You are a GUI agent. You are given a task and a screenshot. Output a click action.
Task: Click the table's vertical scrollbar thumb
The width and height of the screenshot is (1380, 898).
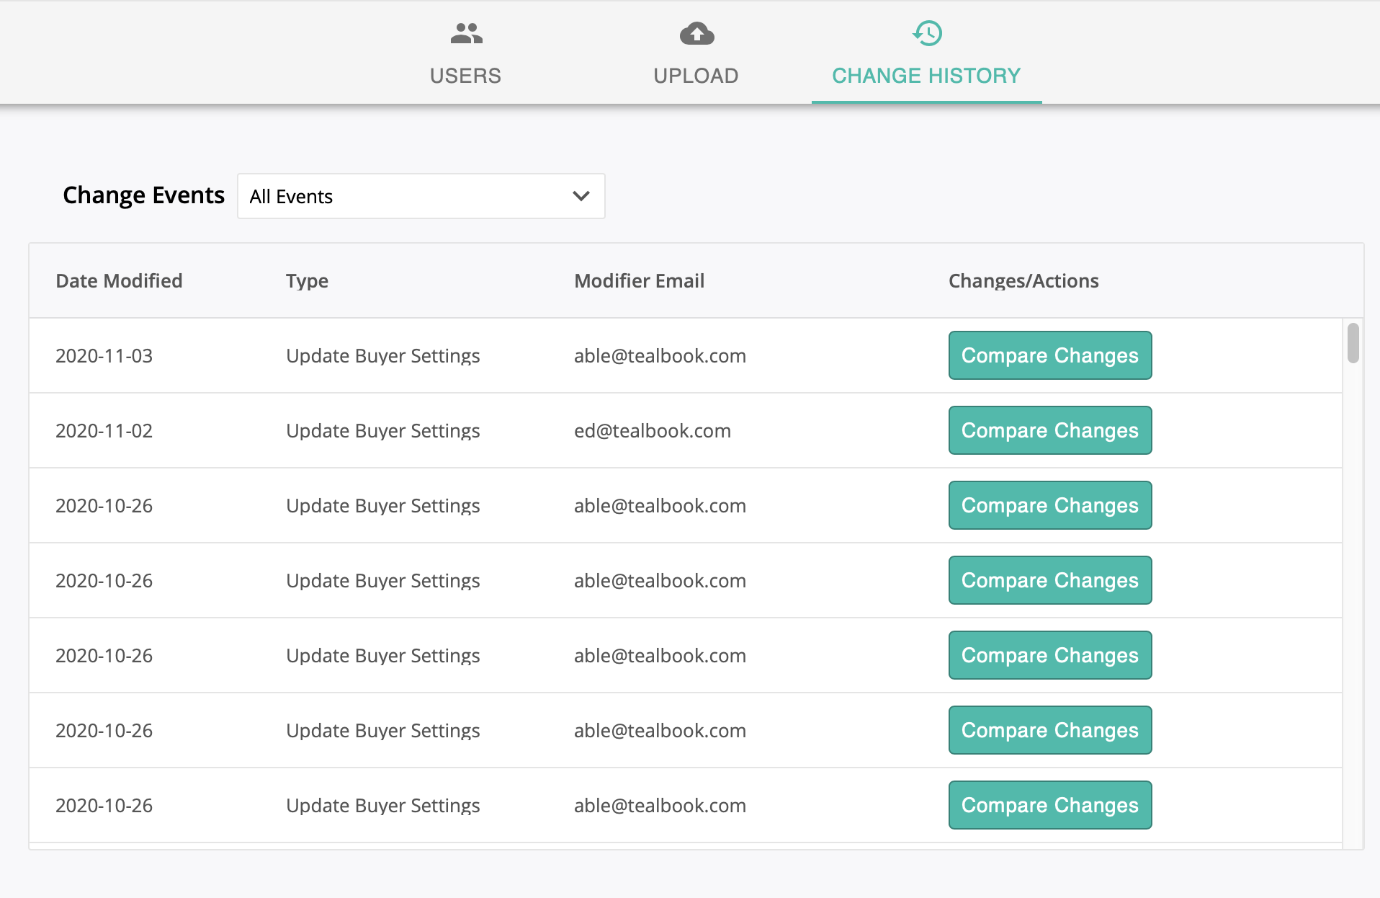tap(1353, 343)
